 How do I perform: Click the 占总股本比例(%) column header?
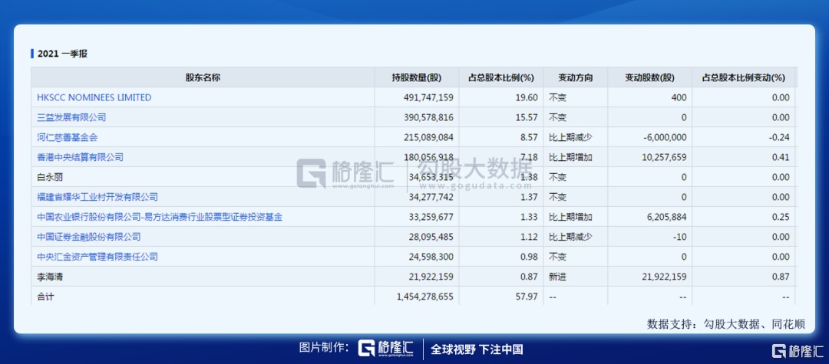(502, 77)
